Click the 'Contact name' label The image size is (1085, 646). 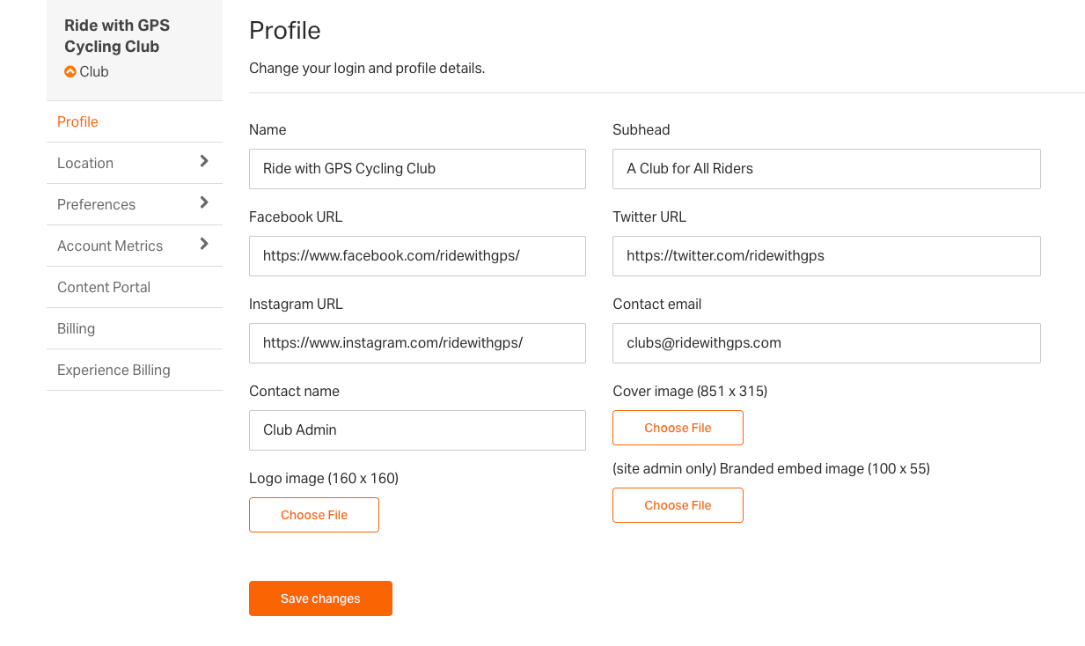[294, 391]
